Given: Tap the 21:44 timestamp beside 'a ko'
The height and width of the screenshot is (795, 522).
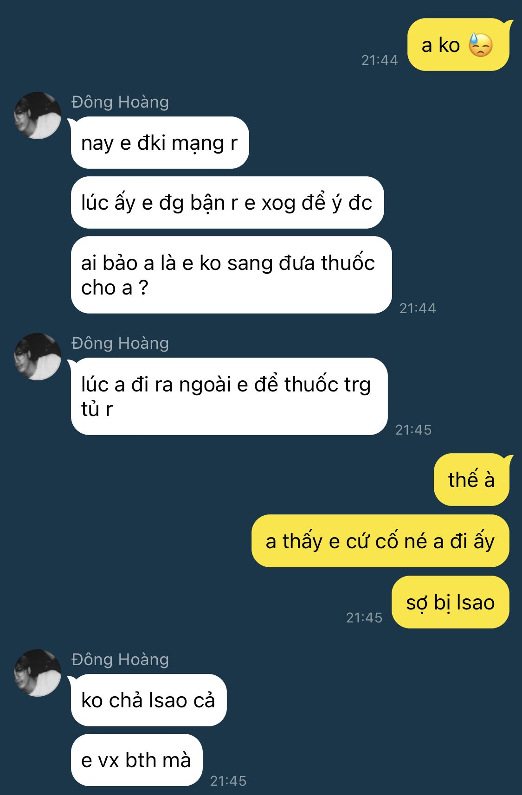Looking at the screenshot, I should (x=380, y=60).
